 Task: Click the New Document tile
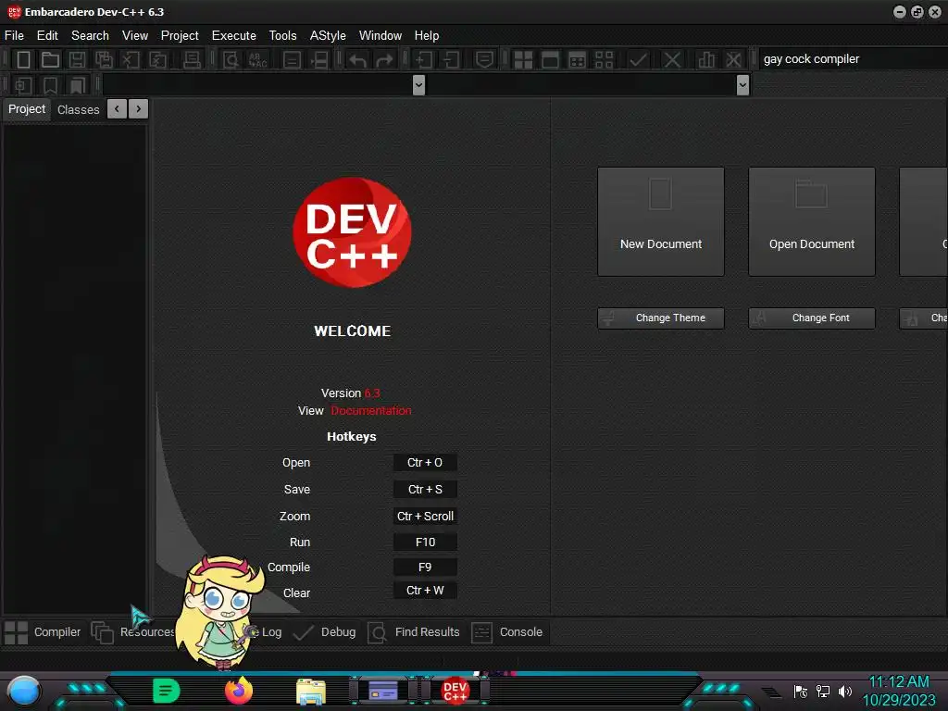pos(661,222)
